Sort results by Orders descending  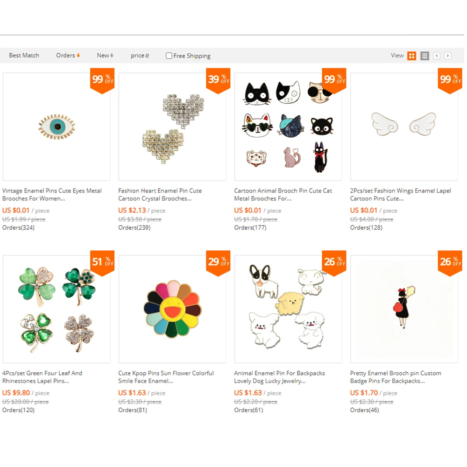[68, 56]
